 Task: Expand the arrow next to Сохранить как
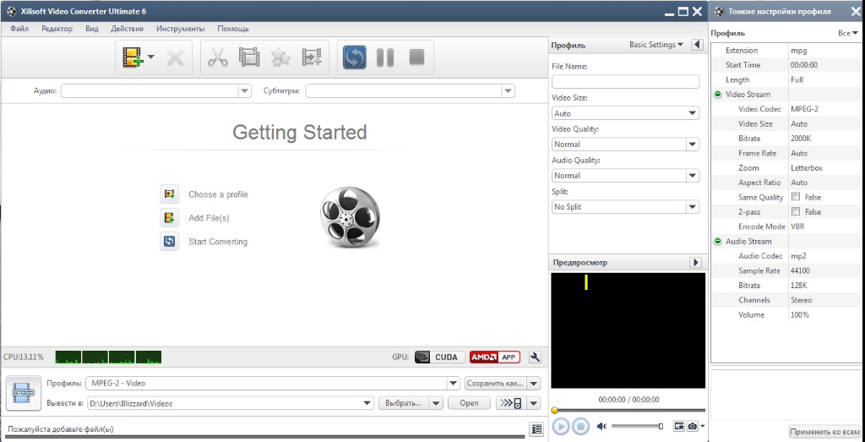pos(534,383)
